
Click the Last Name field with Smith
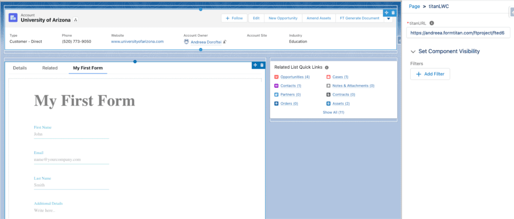tap(71, 185)
